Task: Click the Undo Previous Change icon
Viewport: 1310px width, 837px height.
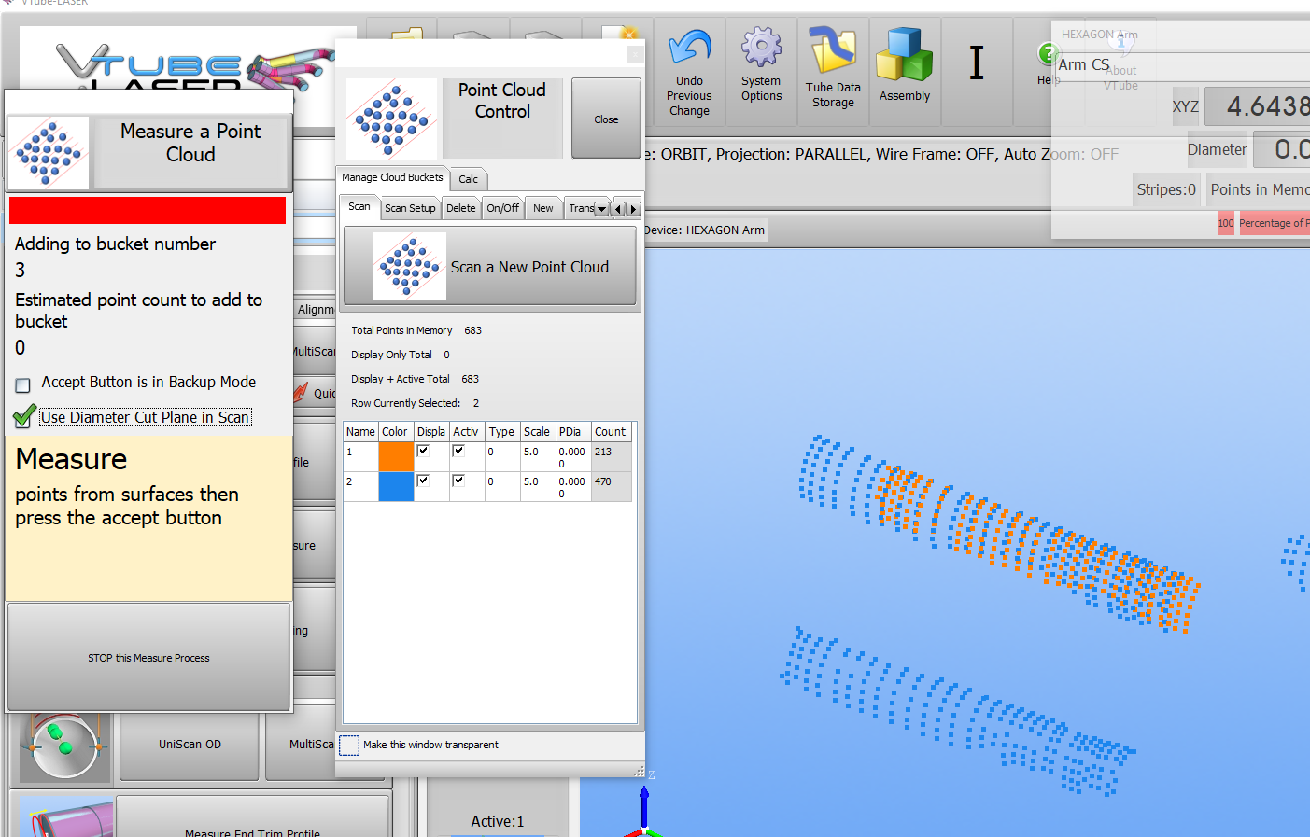Action: [x=689, y=48]
